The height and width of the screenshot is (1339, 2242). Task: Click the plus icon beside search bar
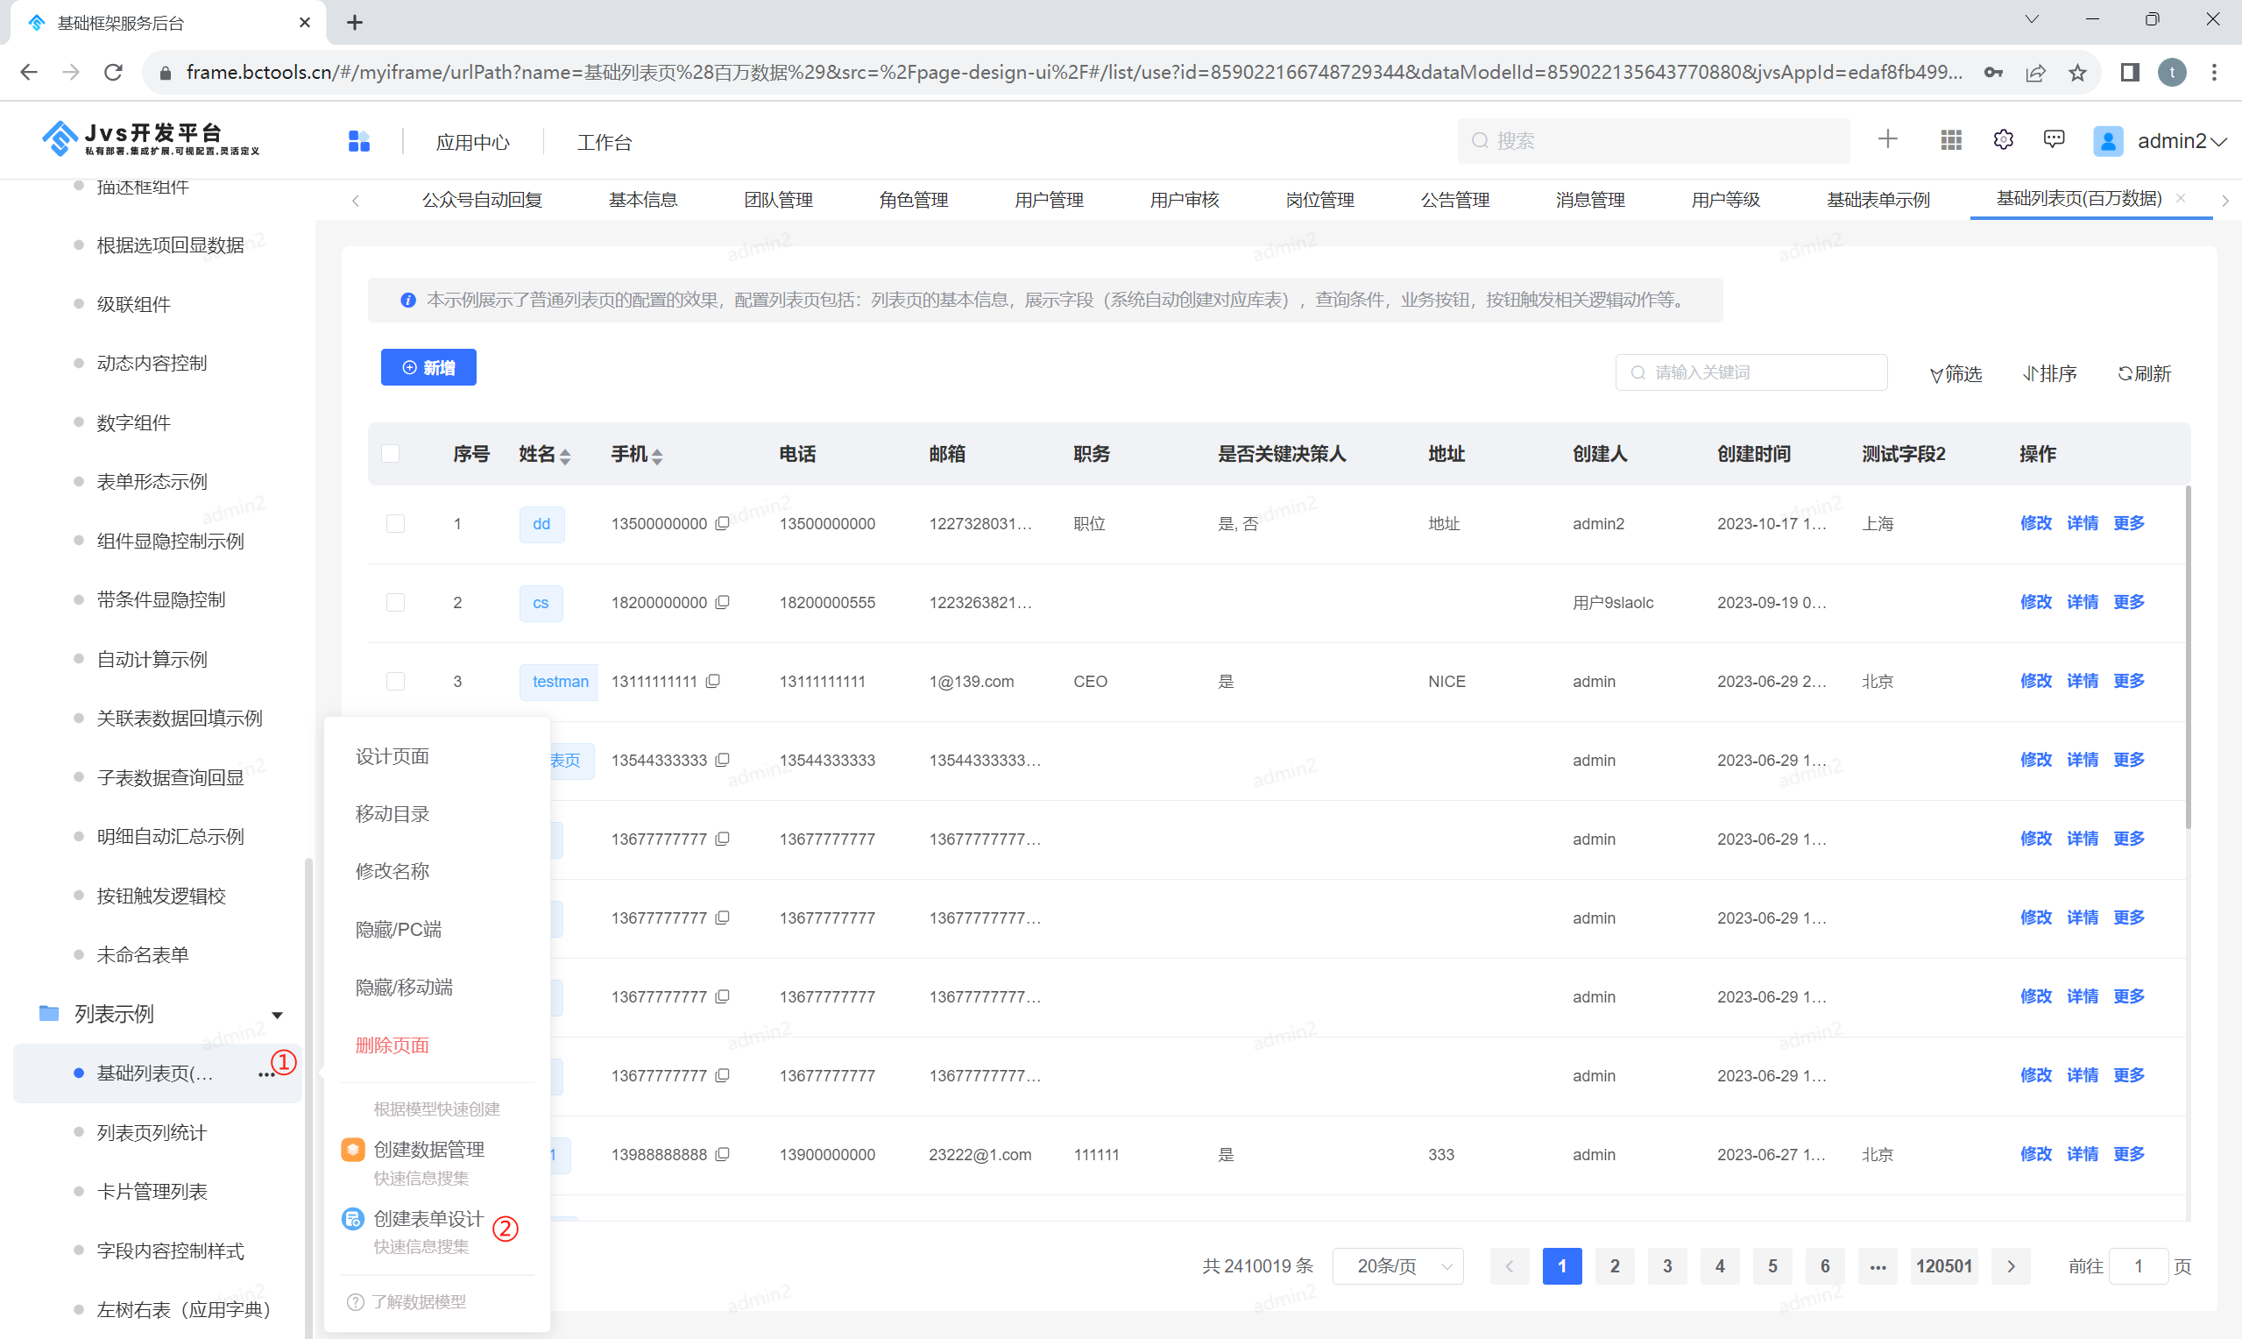click(1887, 139)
